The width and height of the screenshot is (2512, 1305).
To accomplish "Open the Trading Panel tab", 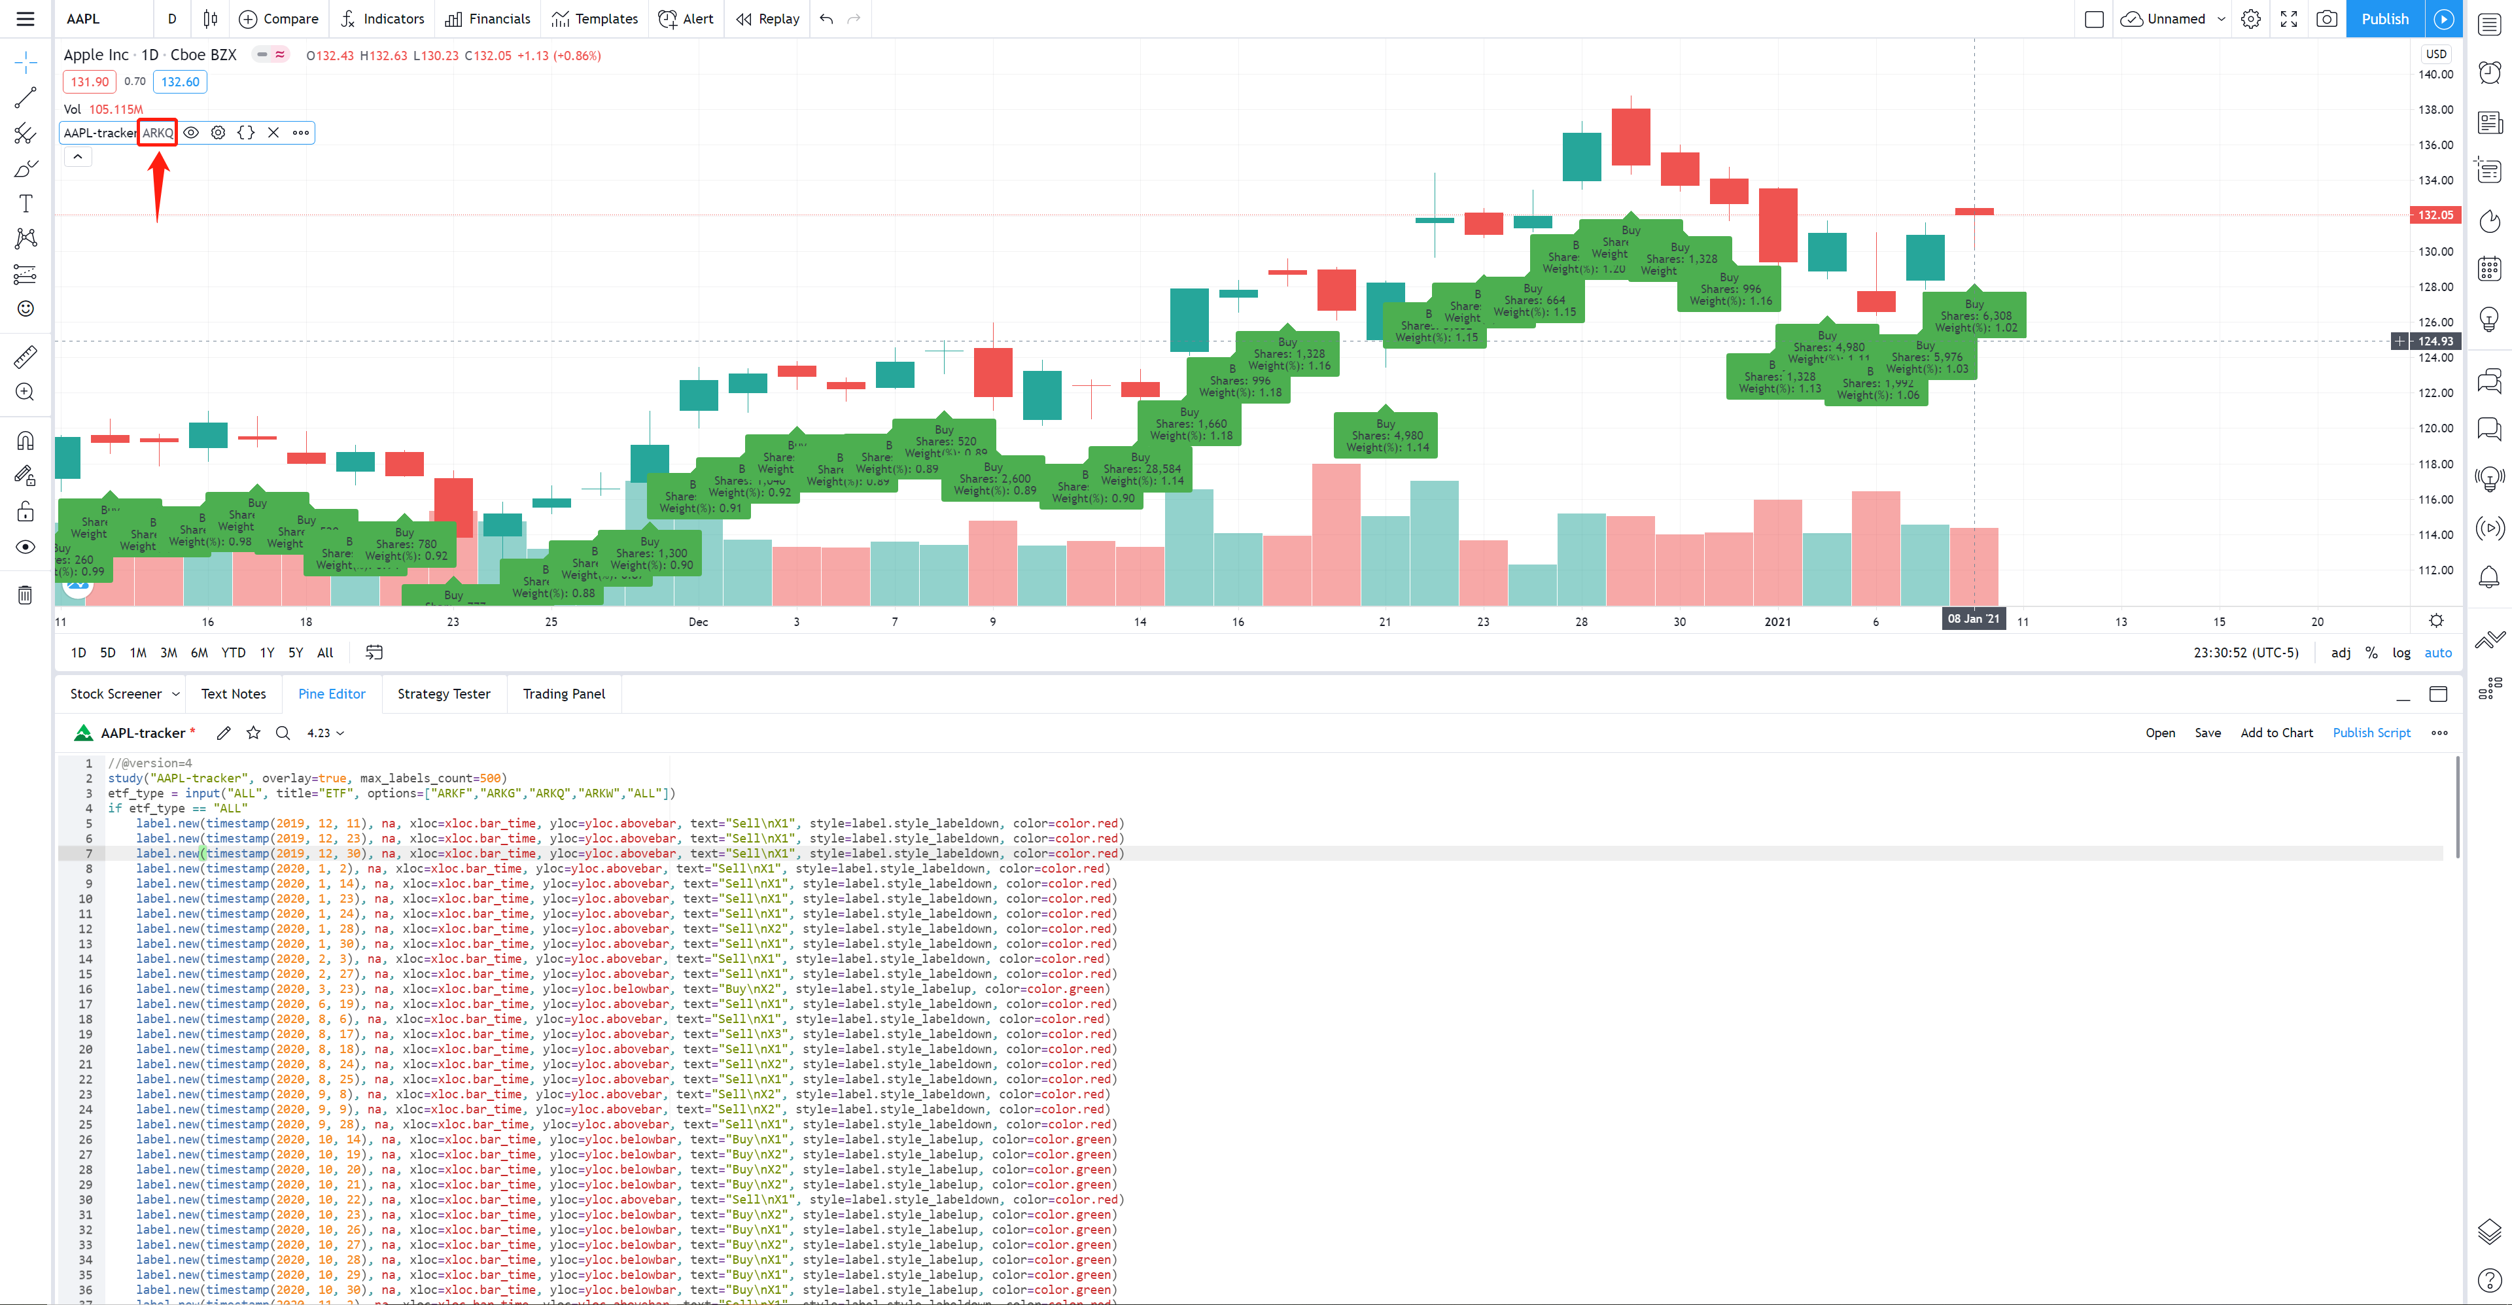I will click(x=564, y=693).
